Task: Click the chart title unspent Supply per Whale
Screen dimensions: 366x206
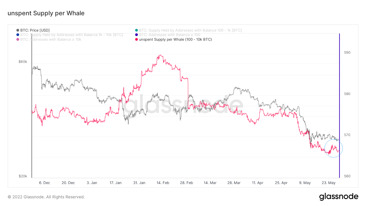Action: click(46, 13)
